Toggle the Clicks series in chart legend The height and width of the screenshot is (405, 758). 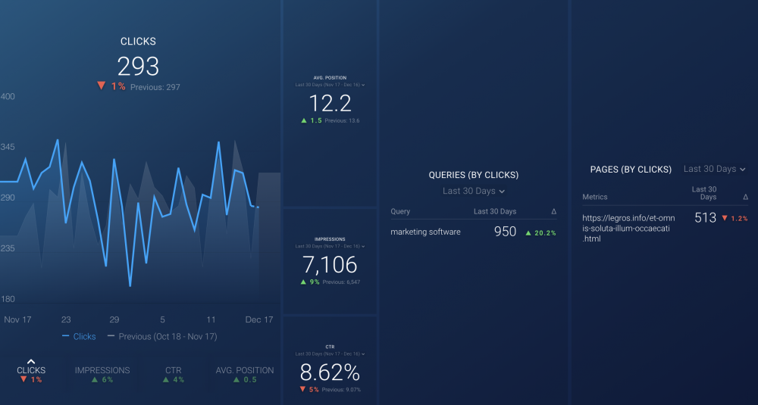80,336
